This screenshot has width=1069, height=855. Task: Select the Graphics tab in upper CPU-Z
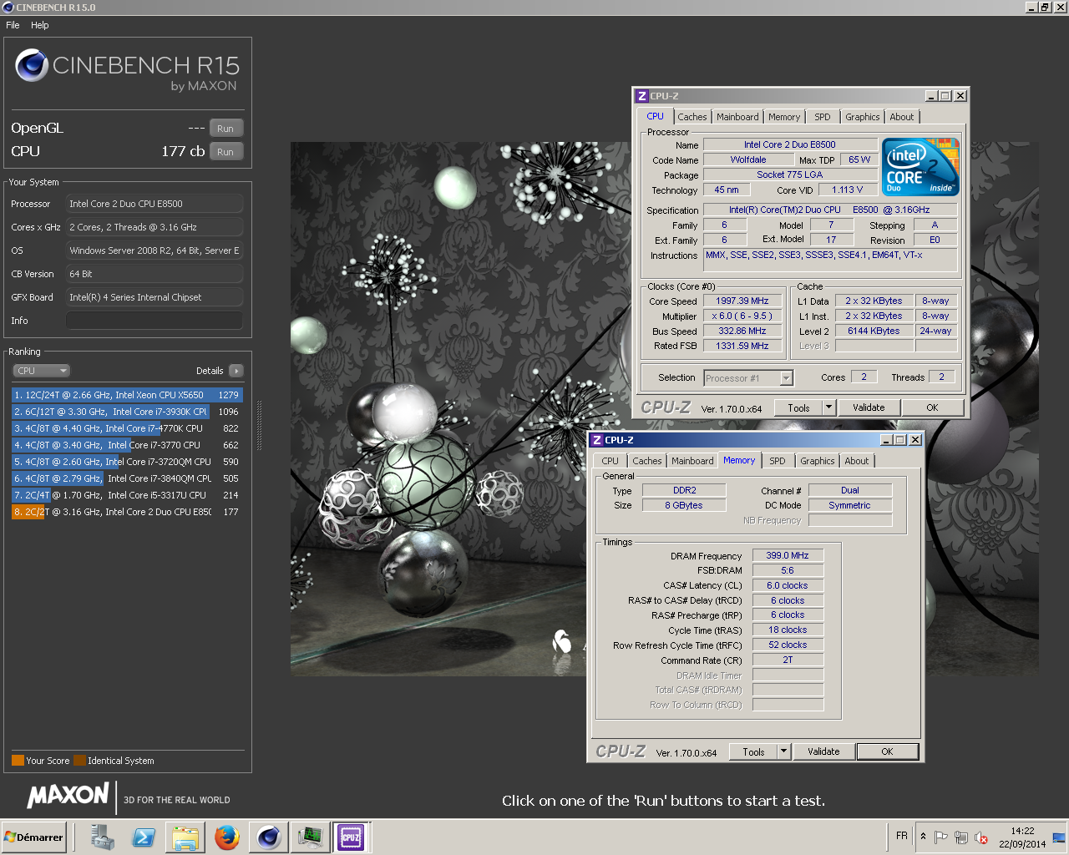[x=862, y=117]
